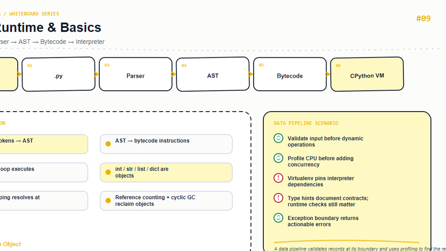Select the int / str / list / dict card

166,172
